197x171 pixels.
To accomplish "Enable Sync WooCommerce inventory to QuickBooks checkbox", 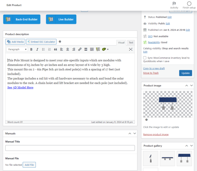I will (x=145, y=58).
